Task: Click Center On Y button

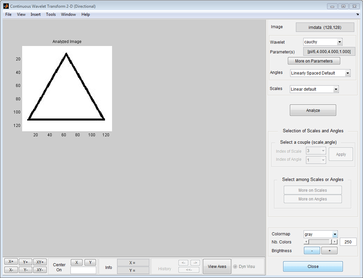Action: (x=90, y=263)
